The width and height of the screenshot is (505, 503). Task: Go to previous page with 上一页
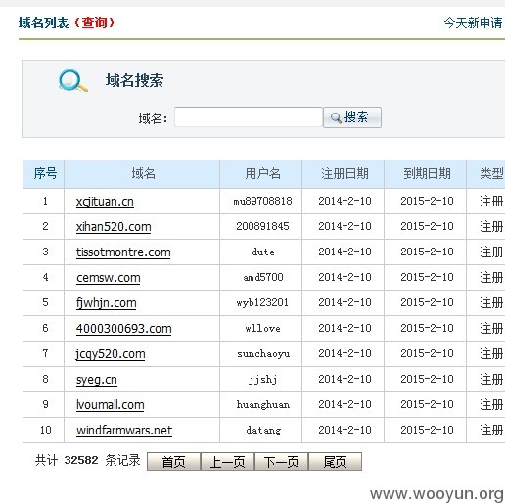click(227, 462)
